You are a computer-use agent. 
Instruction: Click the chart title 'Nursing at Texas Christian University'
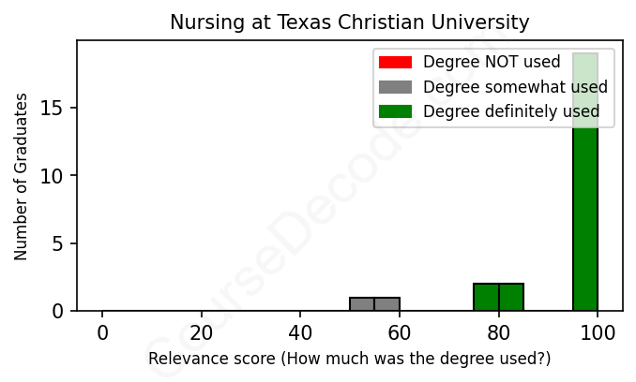click(349, 22)
